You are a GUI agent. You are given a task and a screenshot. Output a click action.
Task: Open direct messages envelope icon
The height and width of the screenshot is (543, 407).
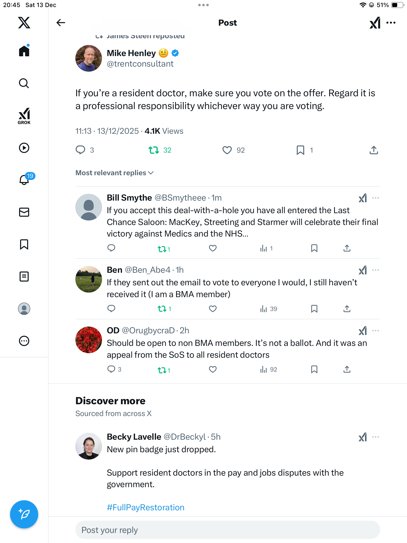[x=24, y=212]
